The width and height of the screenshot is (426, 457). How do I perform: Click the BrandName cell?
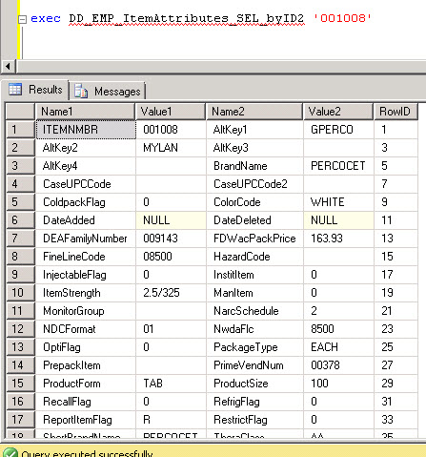coord(254,166)
